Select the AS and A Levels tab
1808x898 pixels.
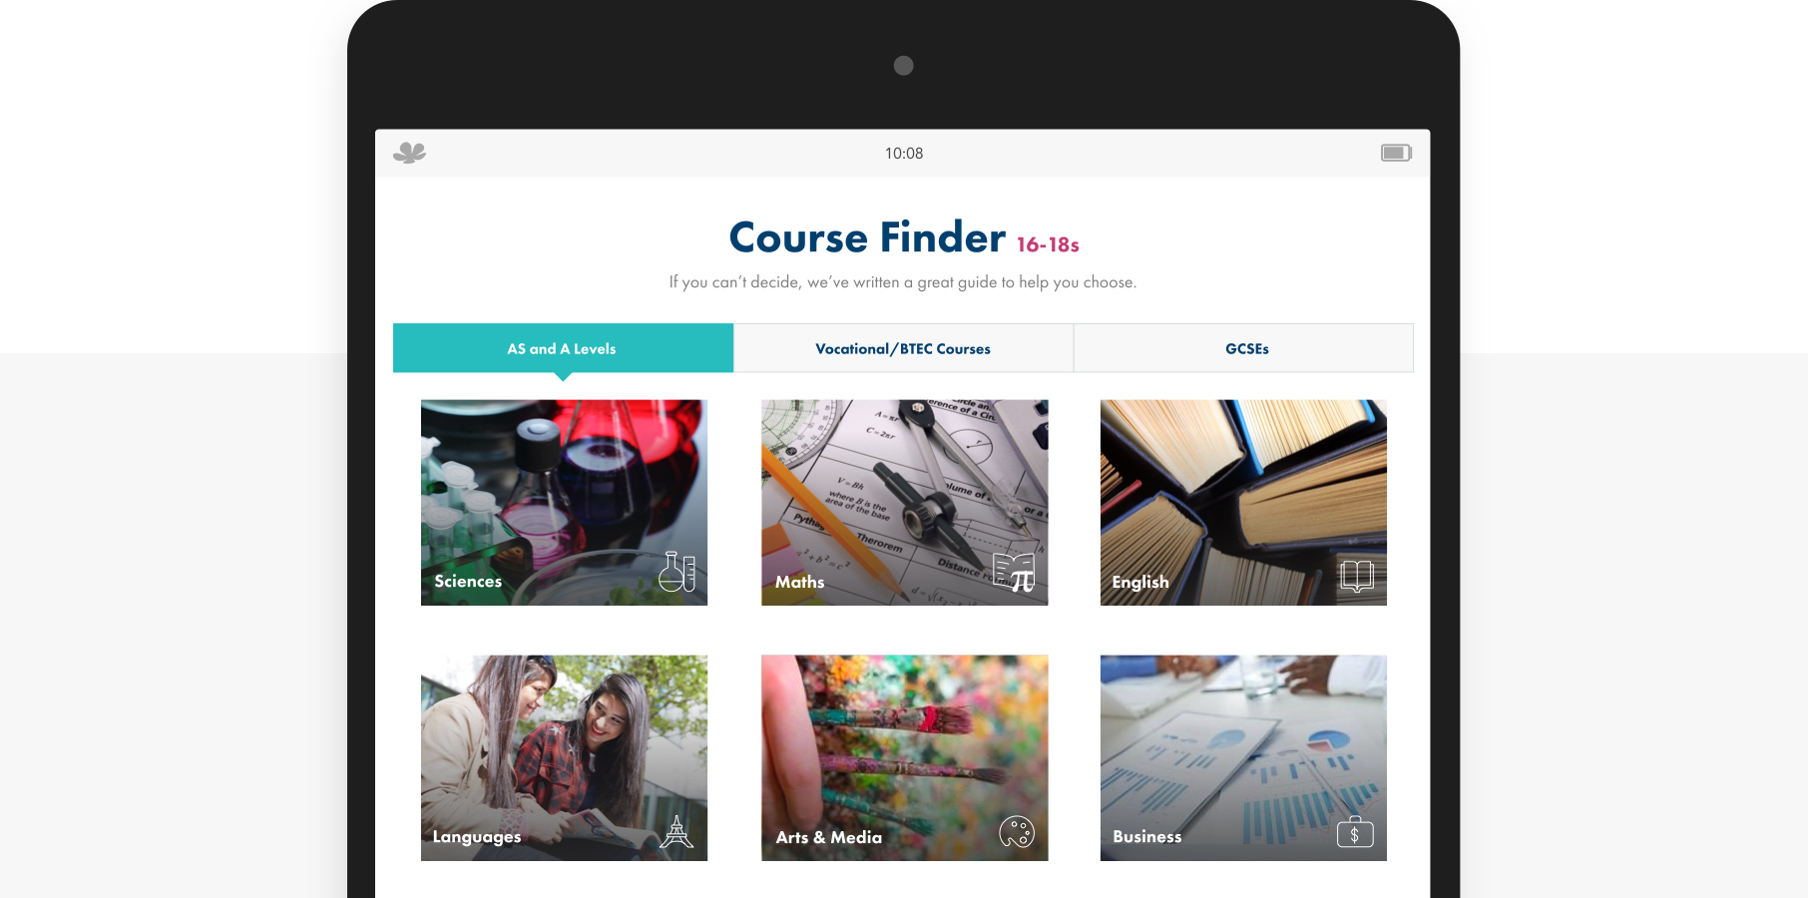563,348
